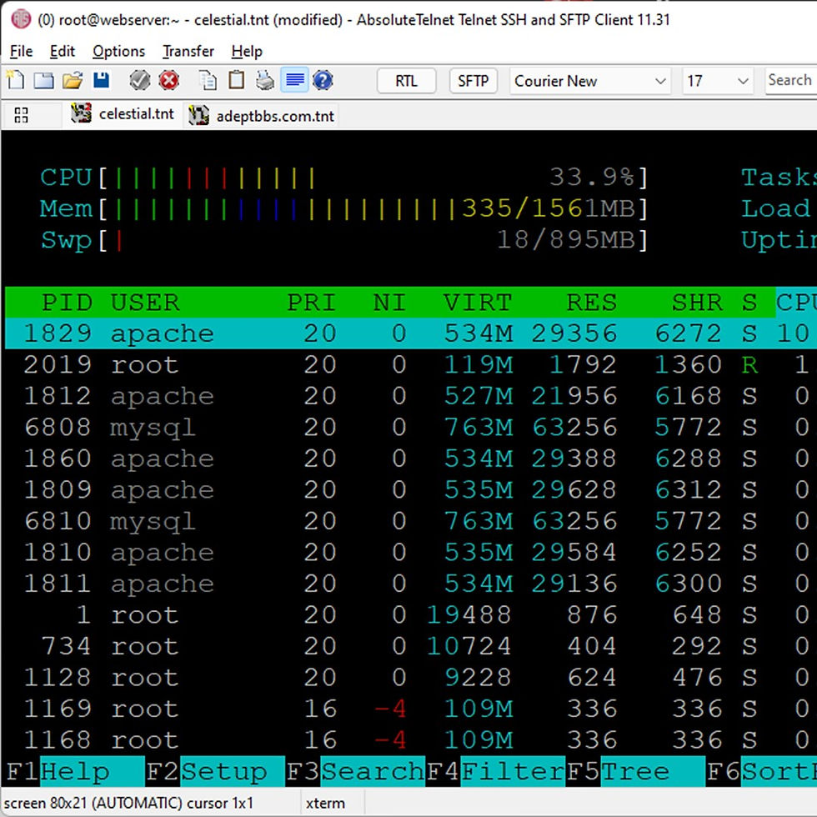Screen dimensions: 817x817
Task: Click the Paste clipboard icon
Action: [237, 81]
